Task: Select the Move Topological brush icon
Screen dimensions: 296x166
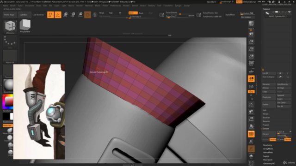Action: [10, 131]
